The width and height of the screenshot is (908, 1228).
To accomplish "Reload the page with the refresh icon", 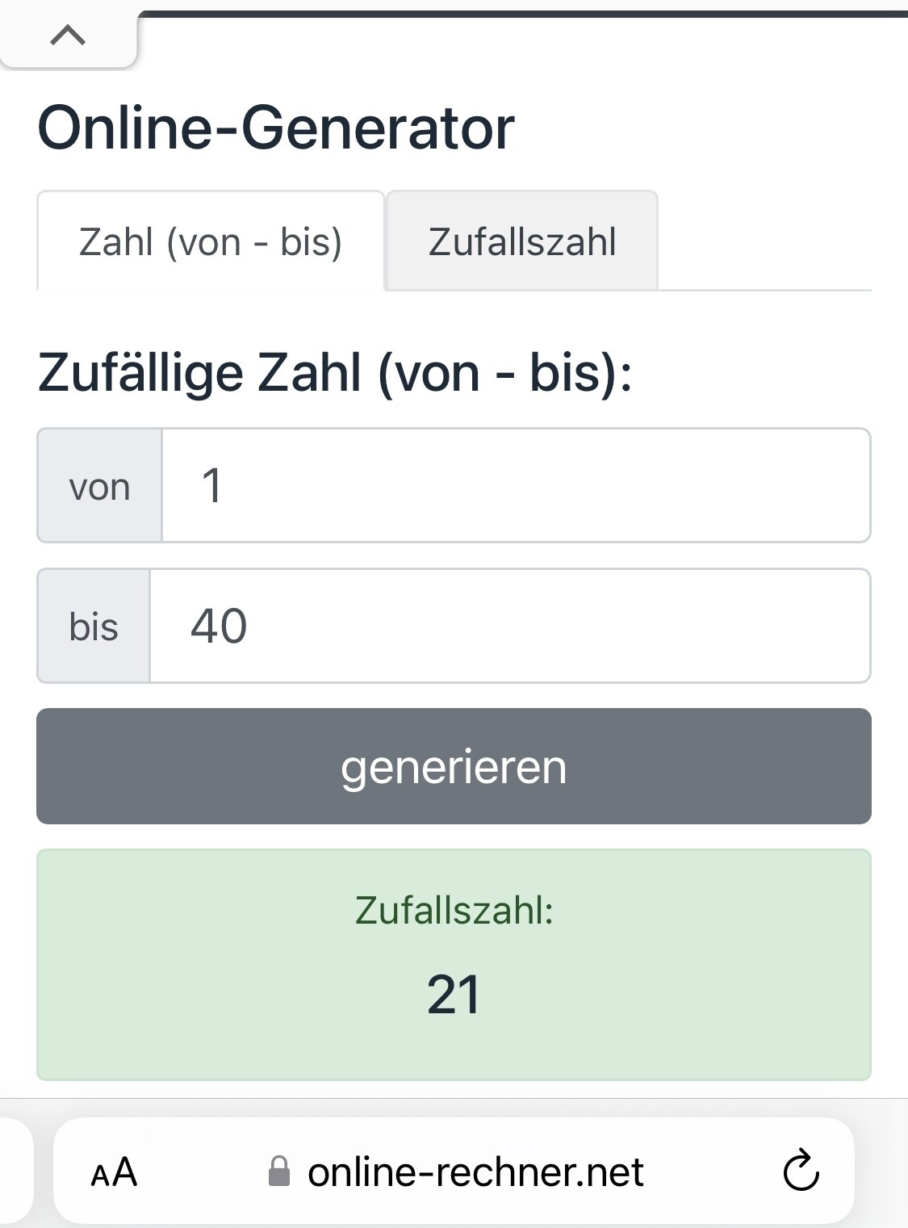I will (801, 1170).
